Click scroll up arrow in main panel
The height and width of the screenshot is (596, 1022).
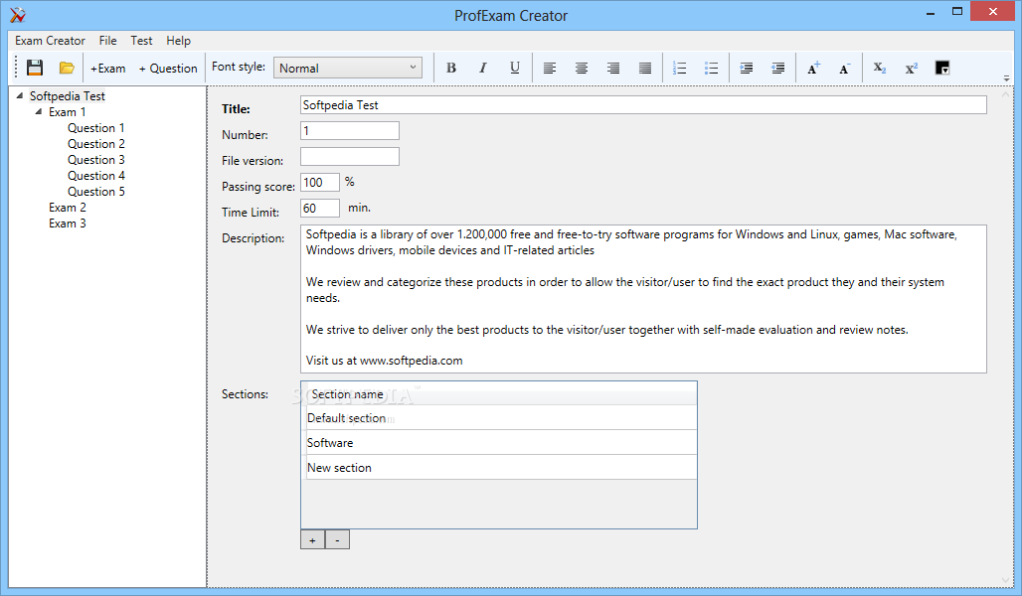[x=1005, y=95]
